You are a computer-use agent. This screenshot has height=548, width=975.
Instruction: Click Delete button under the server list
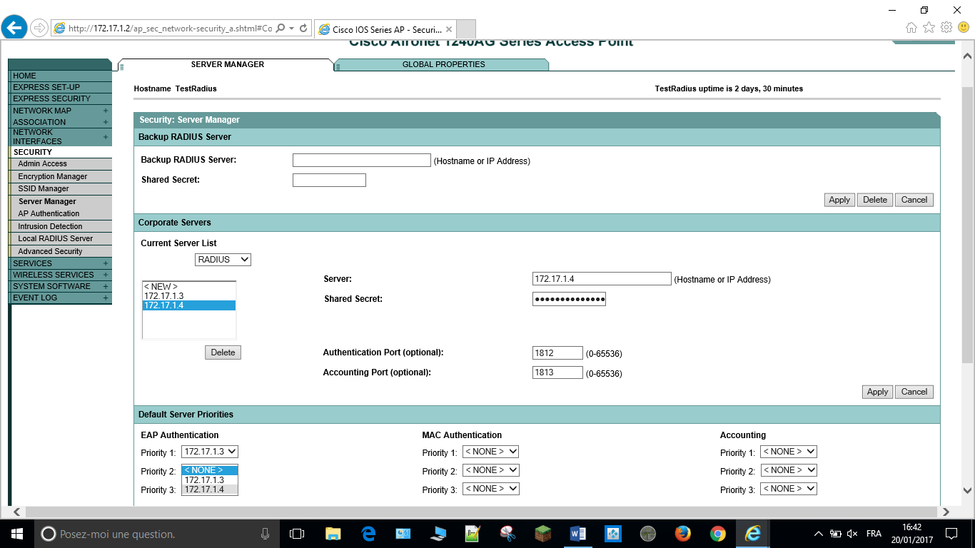223,352
